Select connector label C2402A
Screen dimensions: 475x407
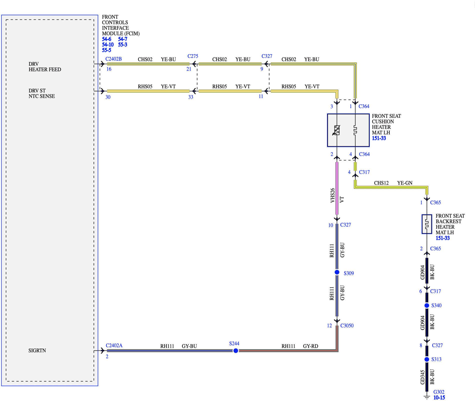(114, 346)
